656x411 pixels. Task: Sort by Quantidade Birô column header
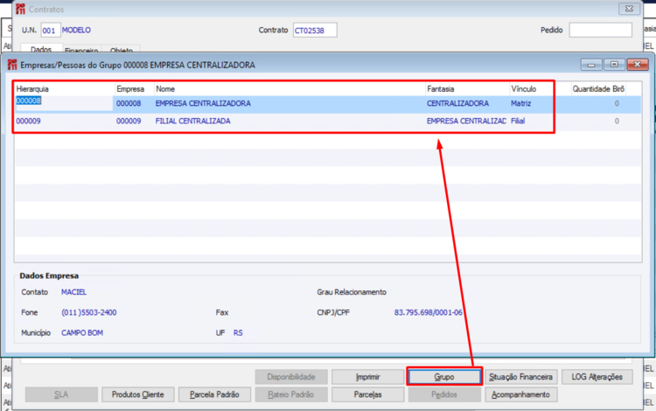pyautogui.click(x=598, y=89)
